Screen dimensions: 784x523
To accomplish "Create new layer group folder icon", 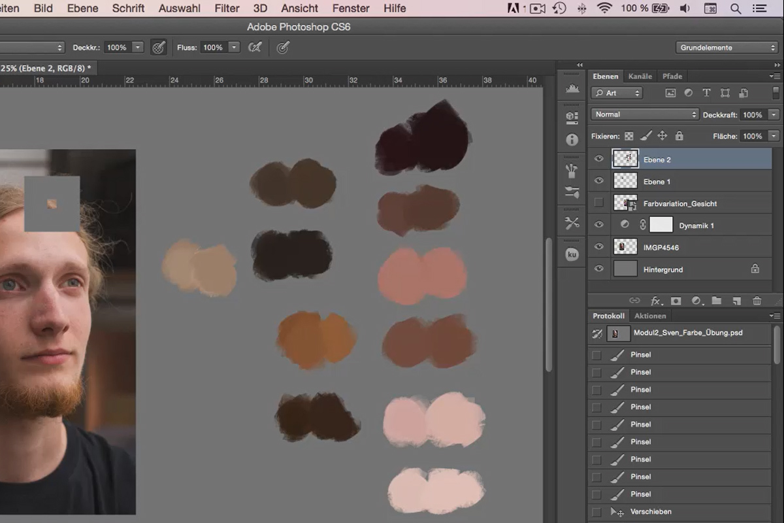I will (x=716, y=301).
